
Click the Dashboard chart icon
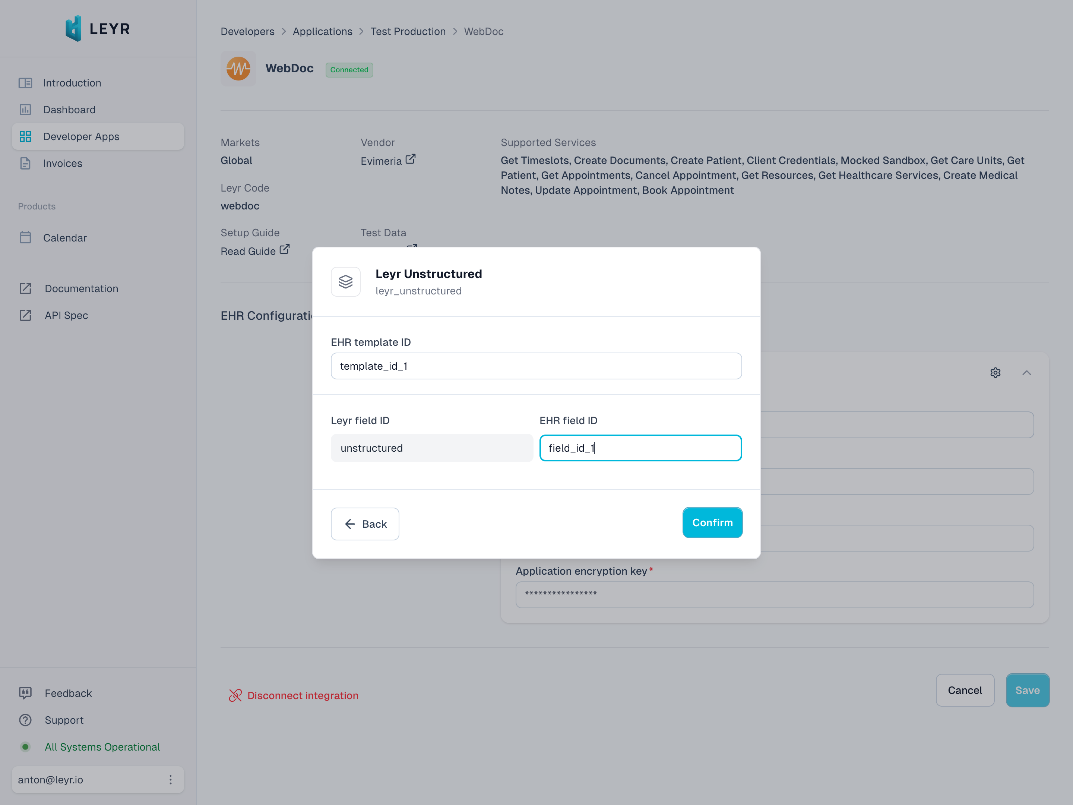pos(25,110)
